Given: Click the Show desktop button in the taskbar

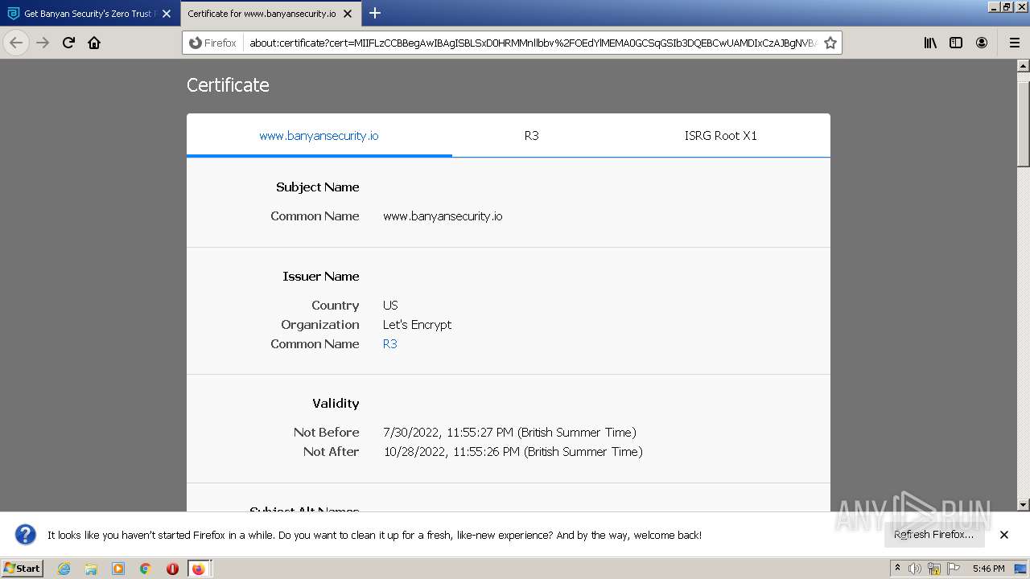Looking at the screenshot, I should click(1021, 569).
